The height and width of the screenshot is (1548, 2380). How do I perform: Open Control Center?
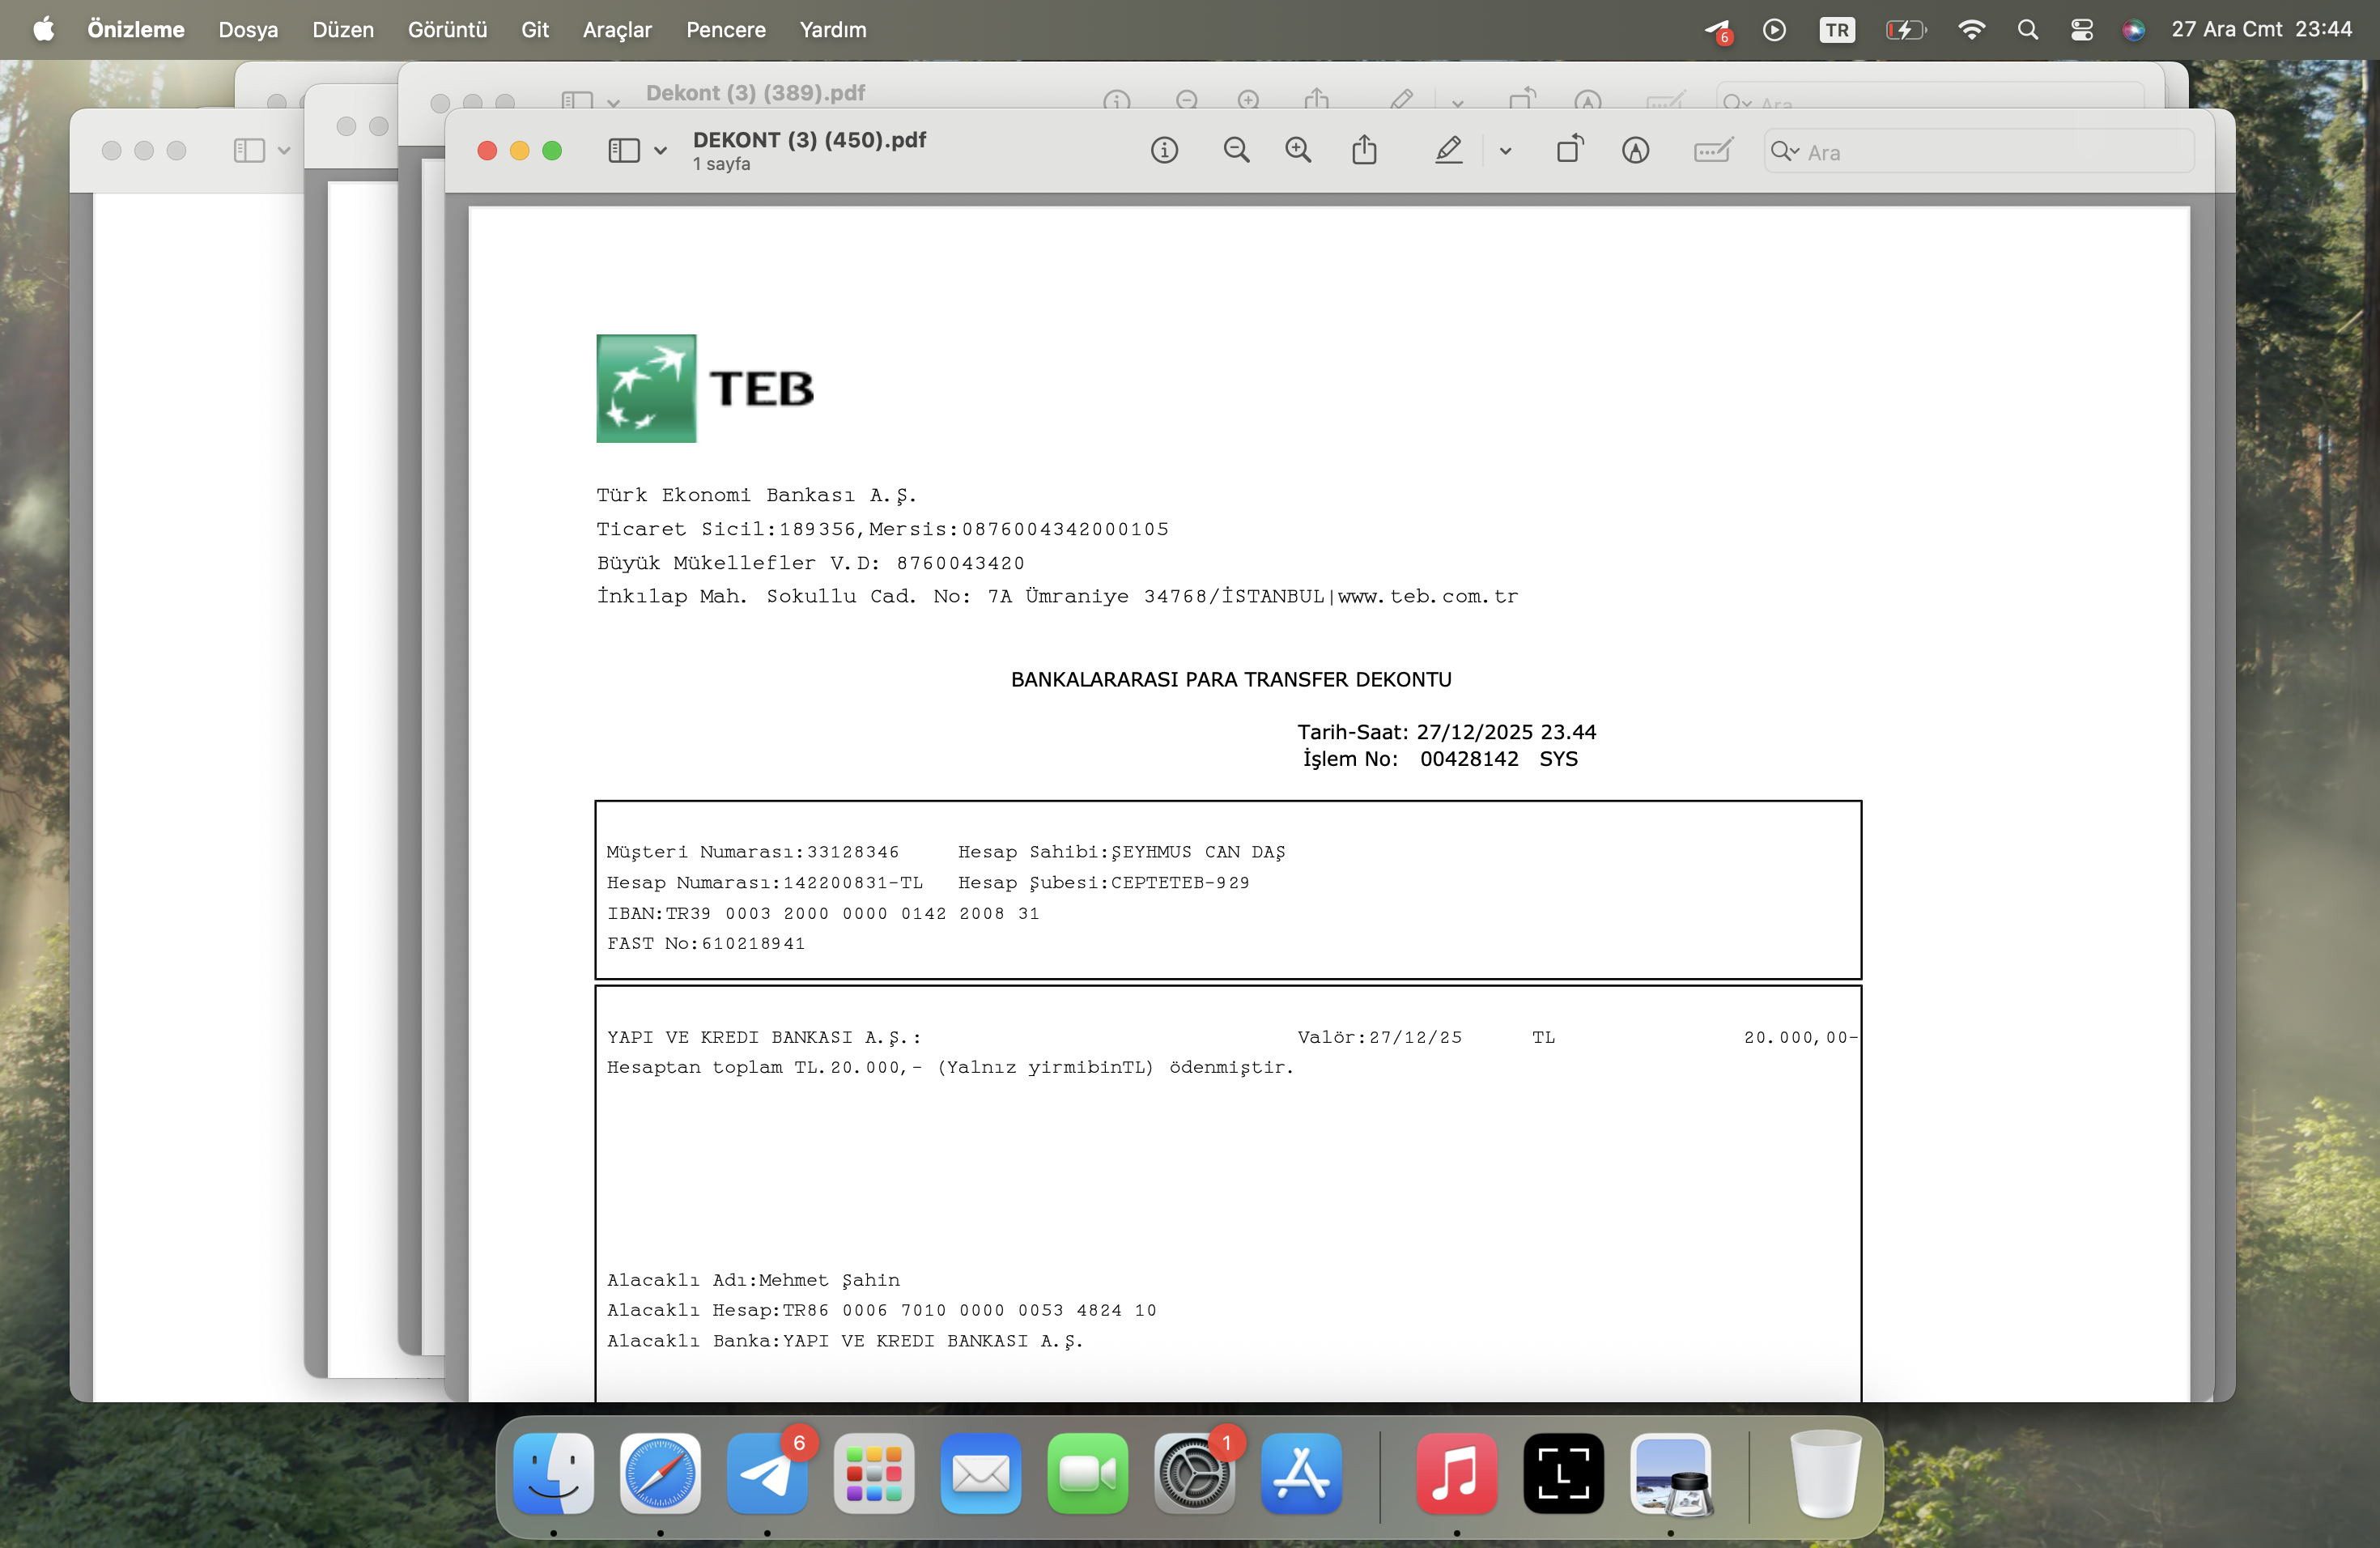(2082, 30)
